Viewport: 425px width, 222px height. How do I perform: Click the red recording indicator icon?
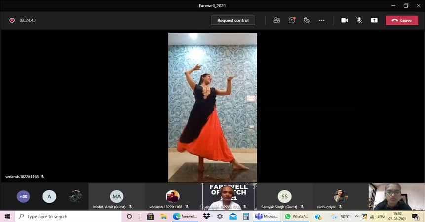tap(12, 20)
